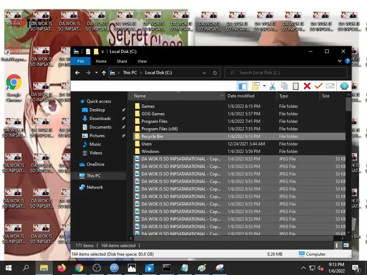Open Documents in navigation pane

point(100,127)
